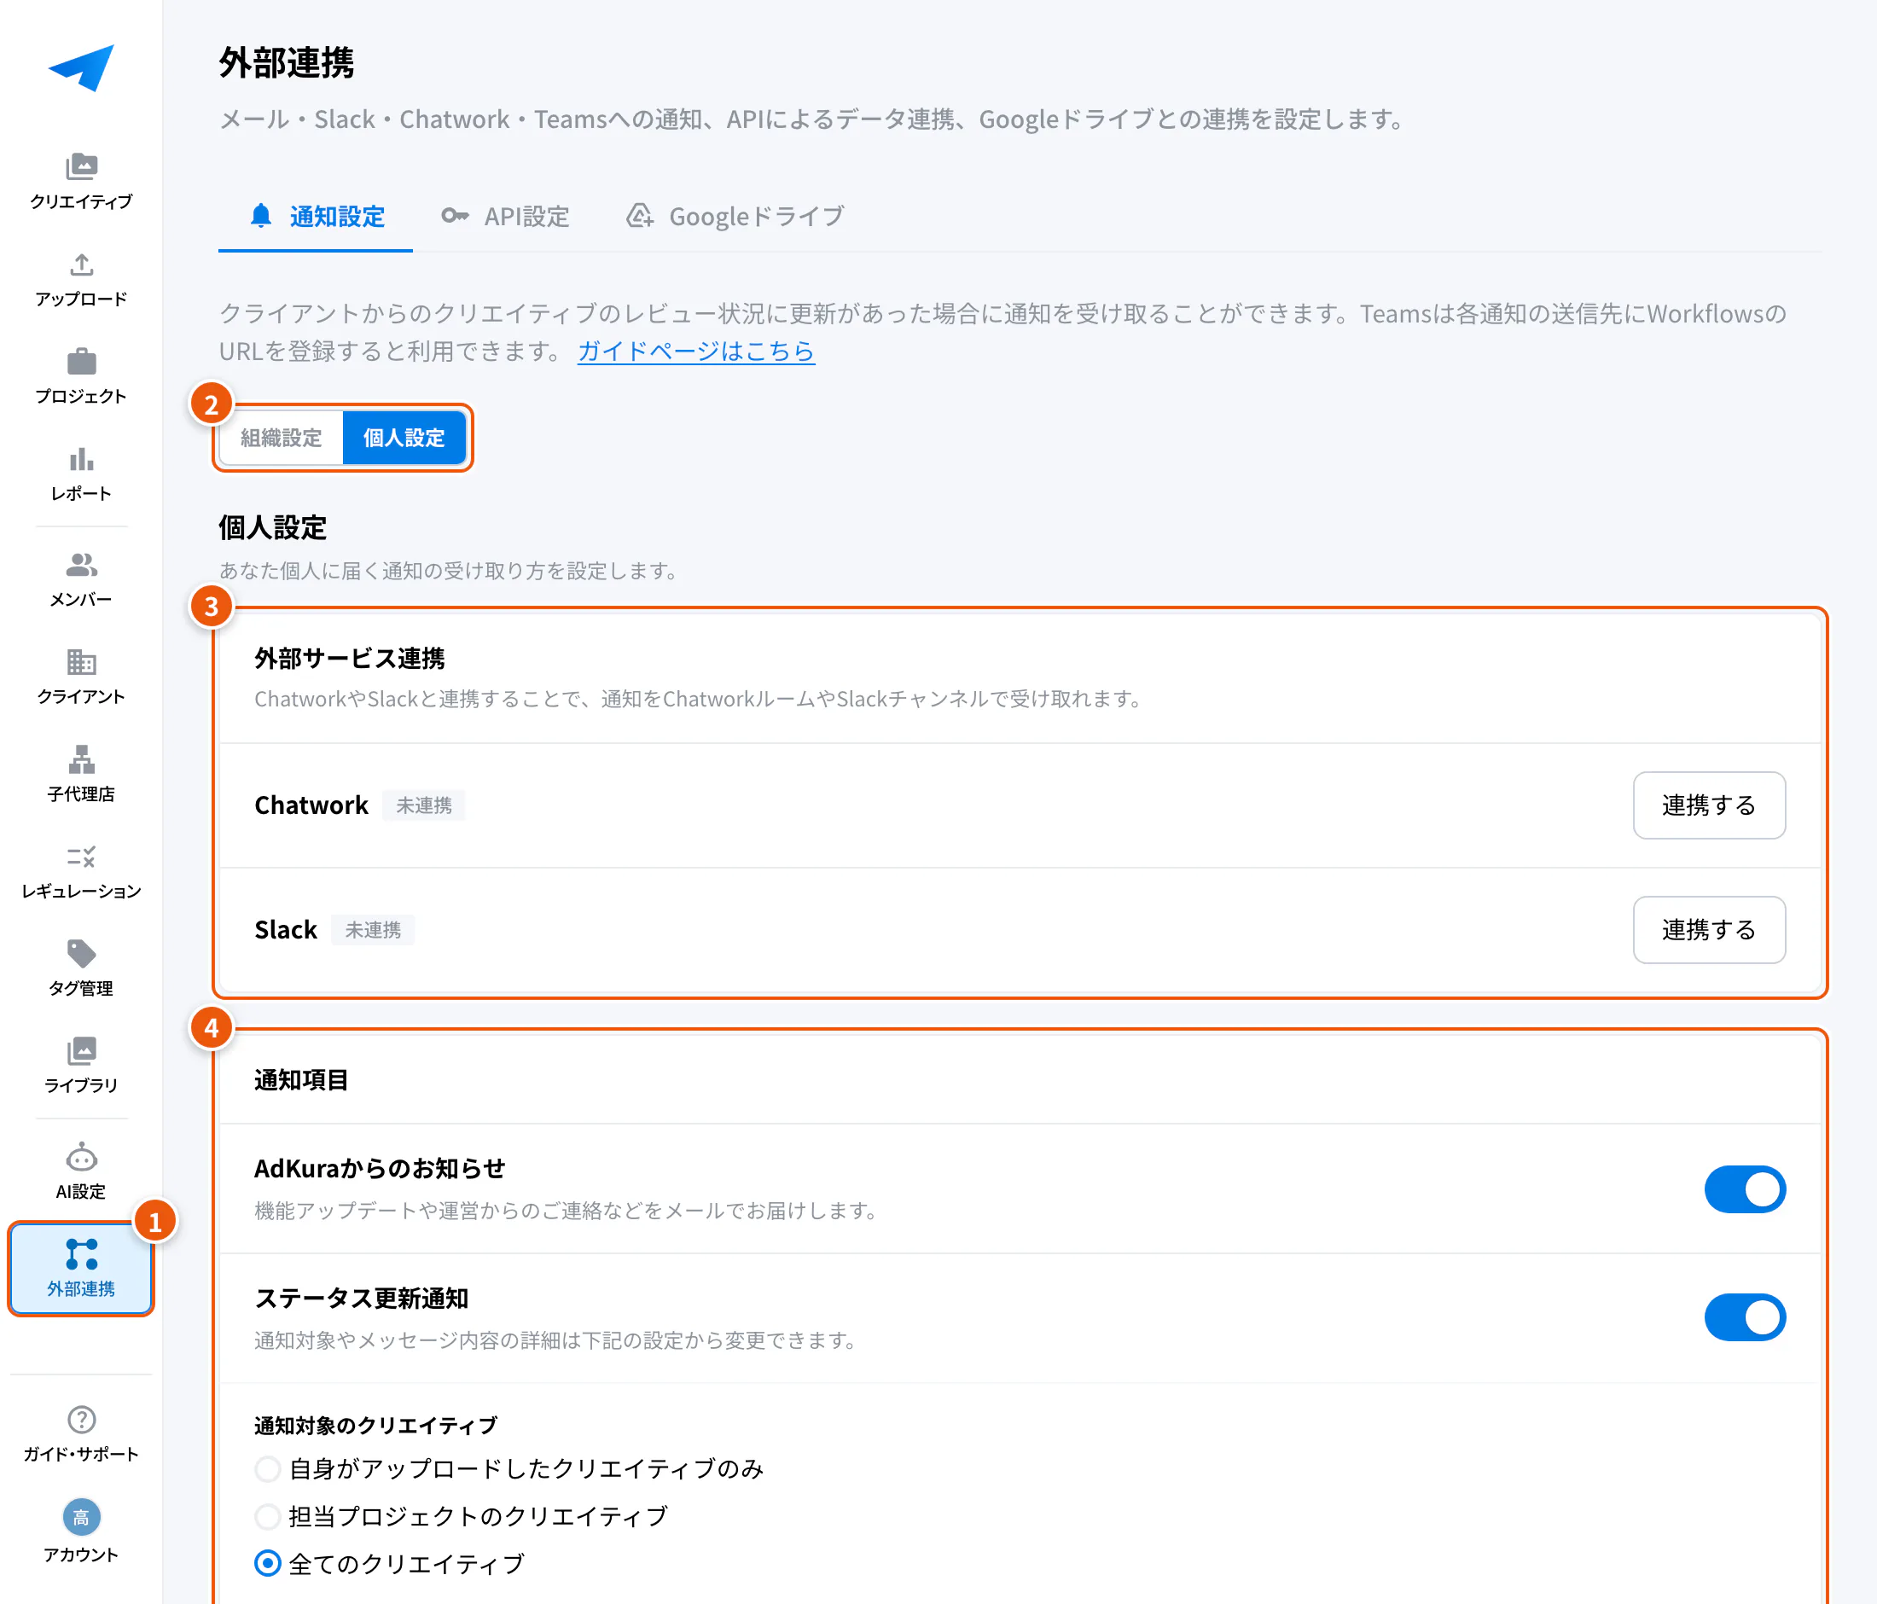The width and height of the screenshot is (1877, 1604).
Task: Click the 外部サービス連携 heading
Action: pyautogui.click(x=350, y=659)
